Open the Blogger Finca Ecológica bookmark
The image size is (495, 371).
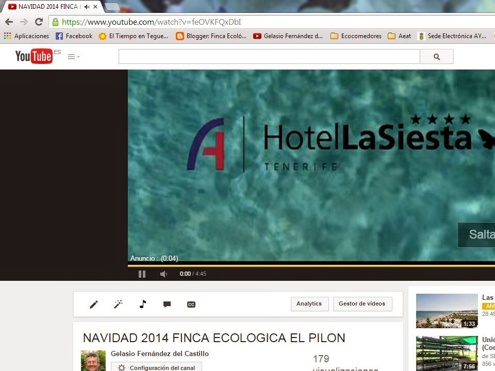(x=211, y=36)
